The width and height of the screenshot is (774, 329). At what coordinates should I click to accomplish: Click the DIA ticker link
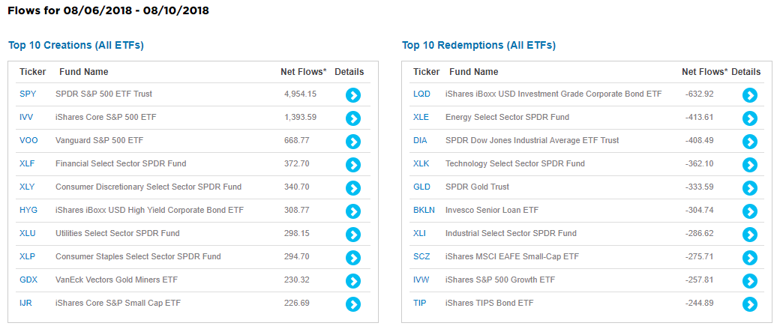[x=420, y=140]
